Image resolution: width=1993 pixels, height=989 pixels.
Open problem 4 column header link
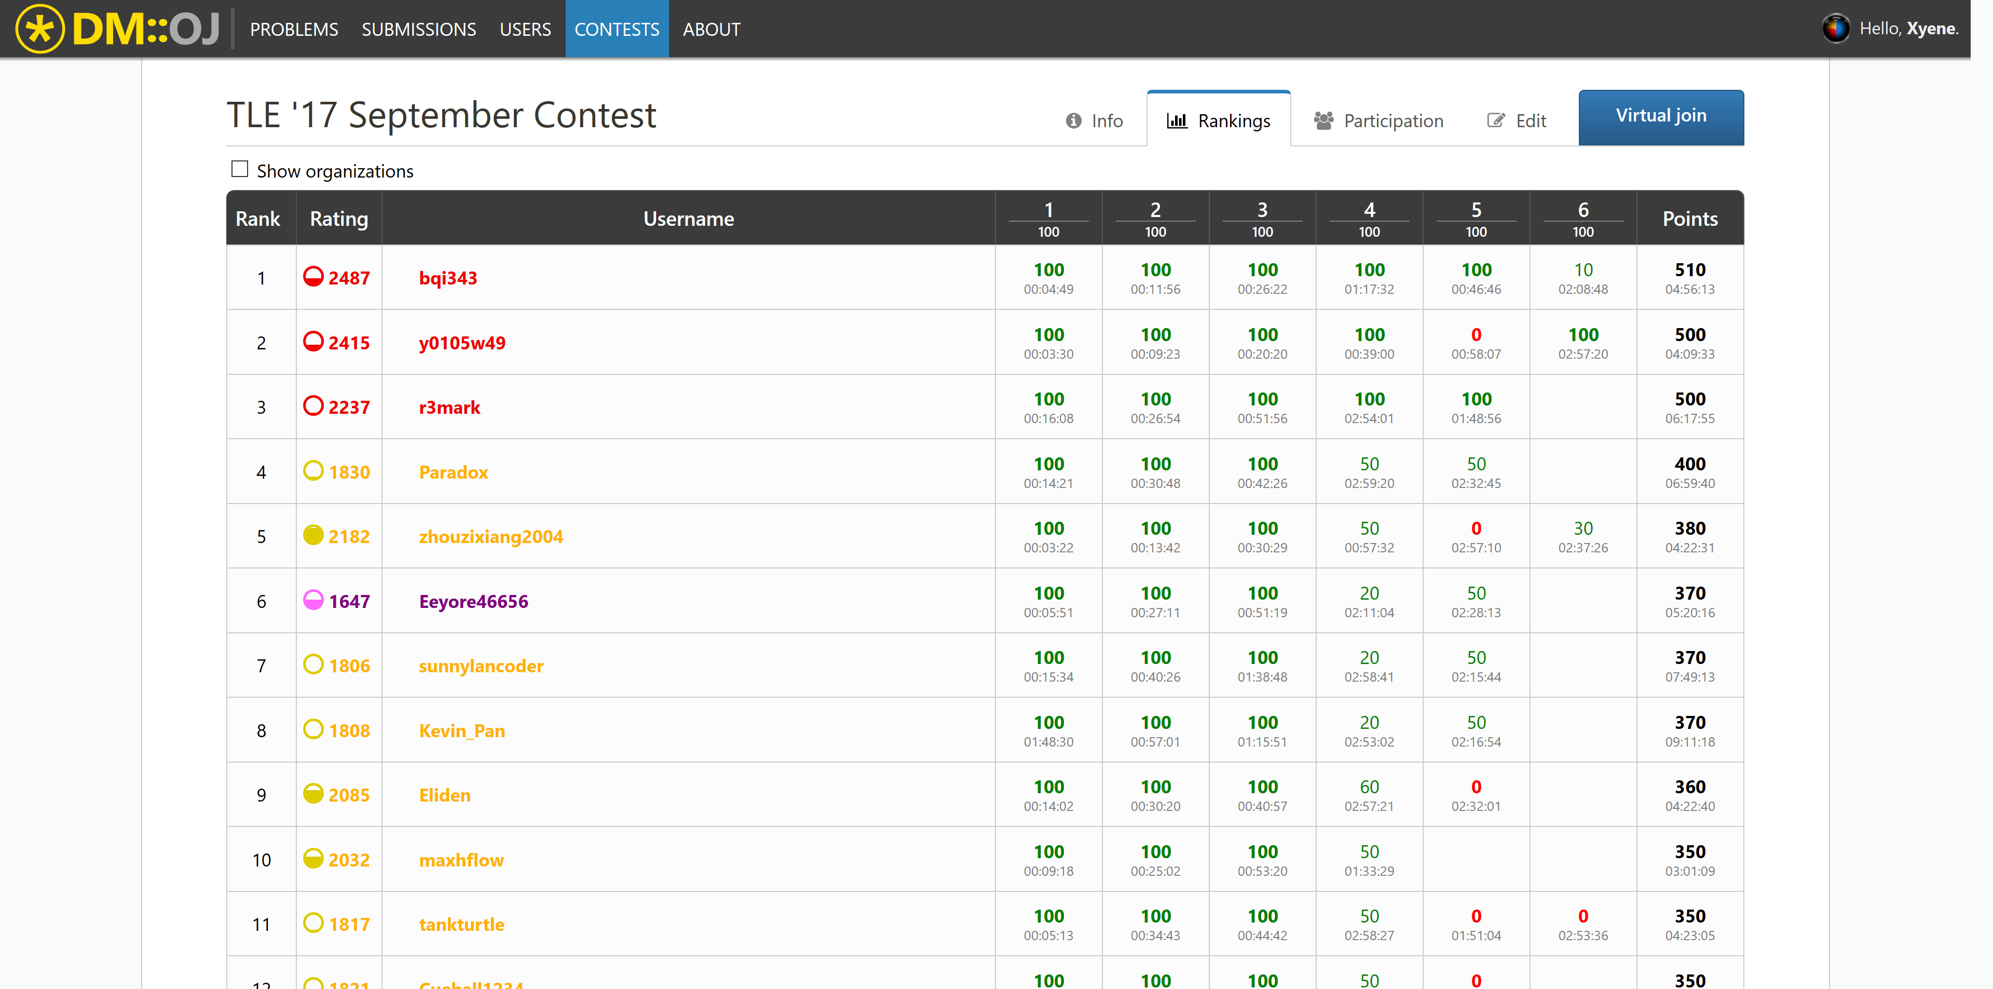click(1369, 210)
